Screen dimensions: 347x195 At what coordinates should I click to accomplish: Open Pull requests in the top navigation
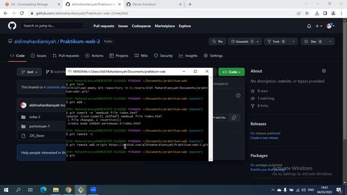point(104,26)
